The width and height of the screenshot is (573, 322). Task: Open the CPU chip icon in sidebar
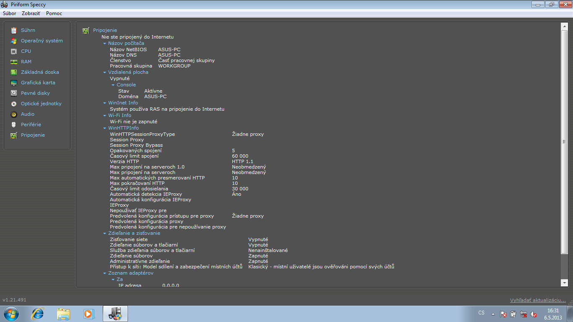(x=14, y=51)
